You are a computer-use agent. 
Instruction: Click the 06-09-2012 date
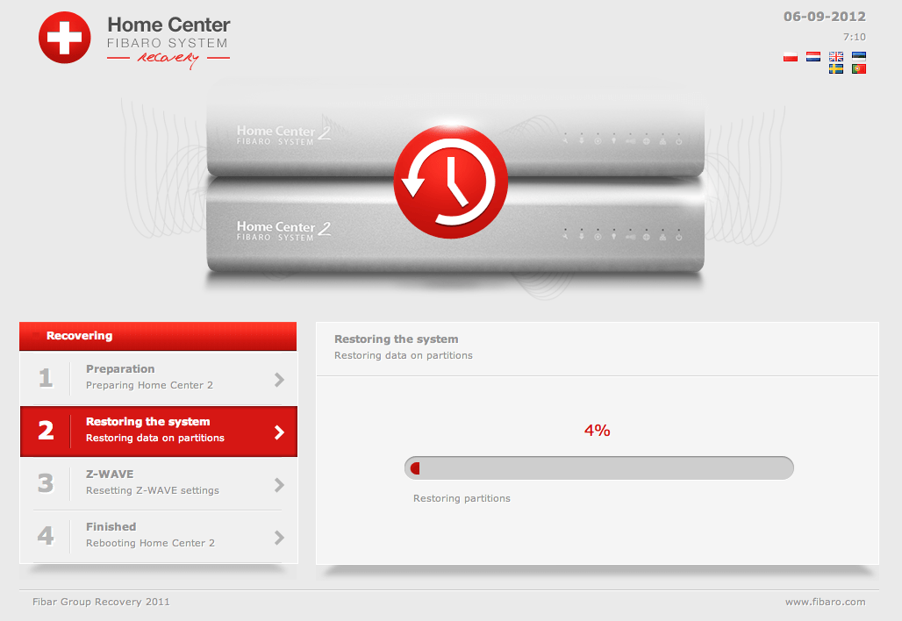coord(824,17)
